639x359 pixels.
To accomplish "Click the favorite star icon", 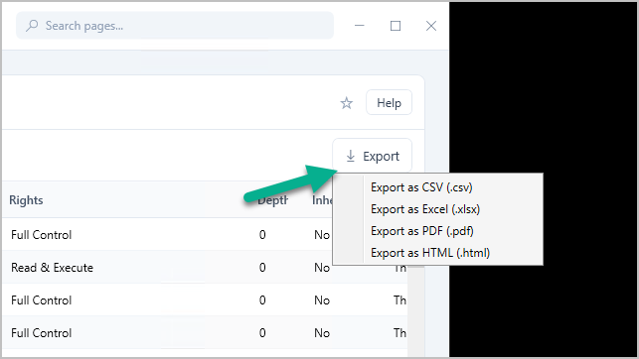I will click(347, 103).
